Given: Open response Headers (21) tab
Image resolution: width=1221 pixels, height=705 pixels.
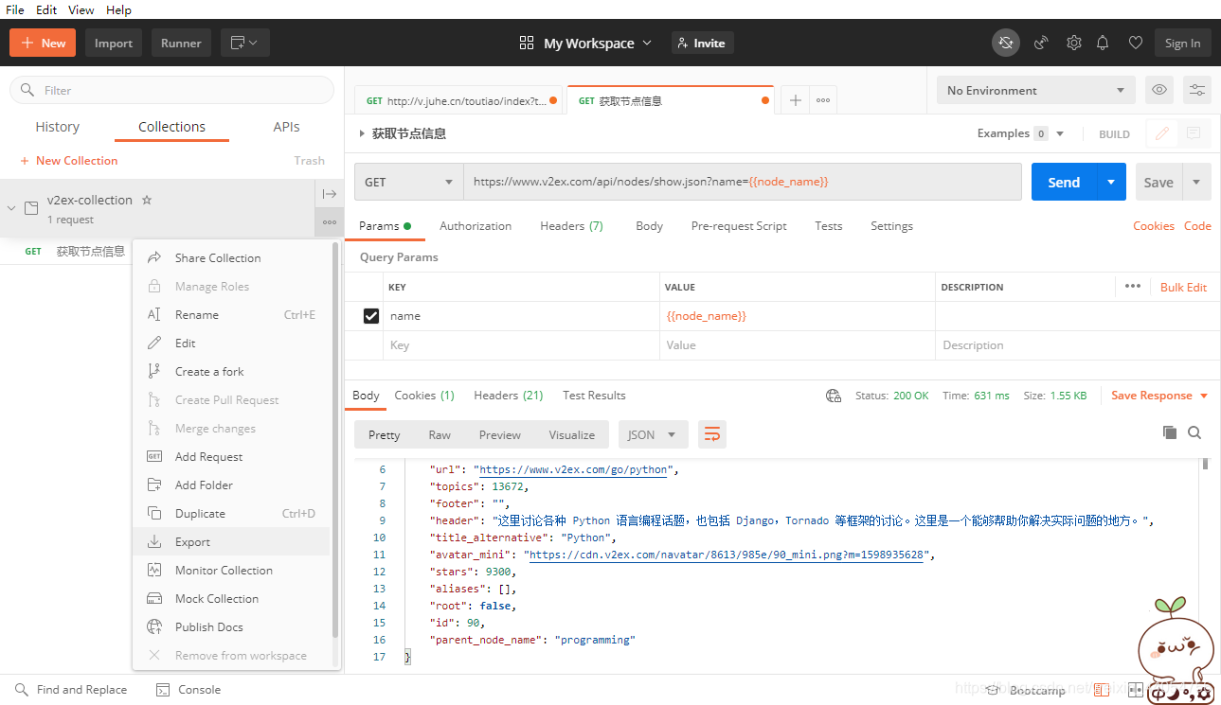Looking at the screenshot, I should (509, 396).
